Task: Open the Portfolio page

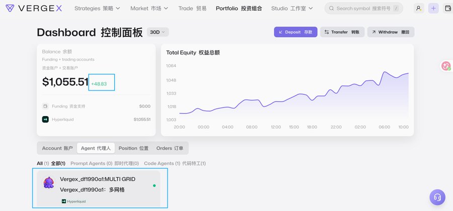Action: click(x=239, y=9)
